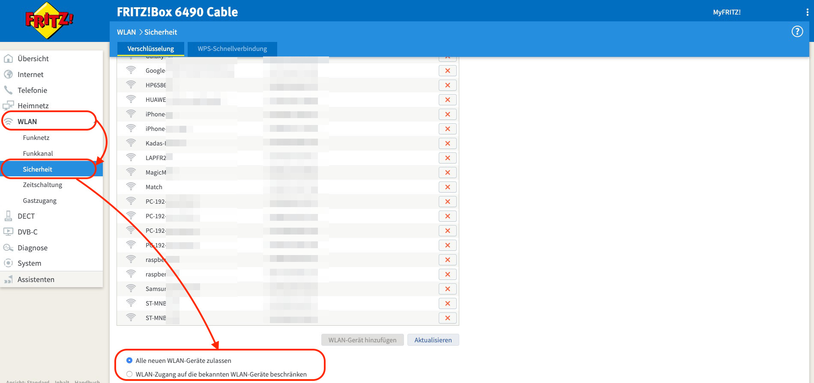
Task: Click the Diagnose icon
Action: [8, 247]
